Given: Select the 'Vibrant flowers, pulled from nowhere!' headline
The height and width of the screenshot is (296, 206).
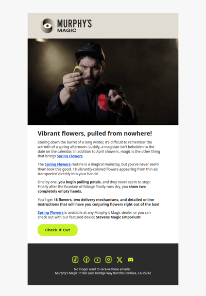Looking at the screenshot, I should pyautogui.click(x=95, y=134).
